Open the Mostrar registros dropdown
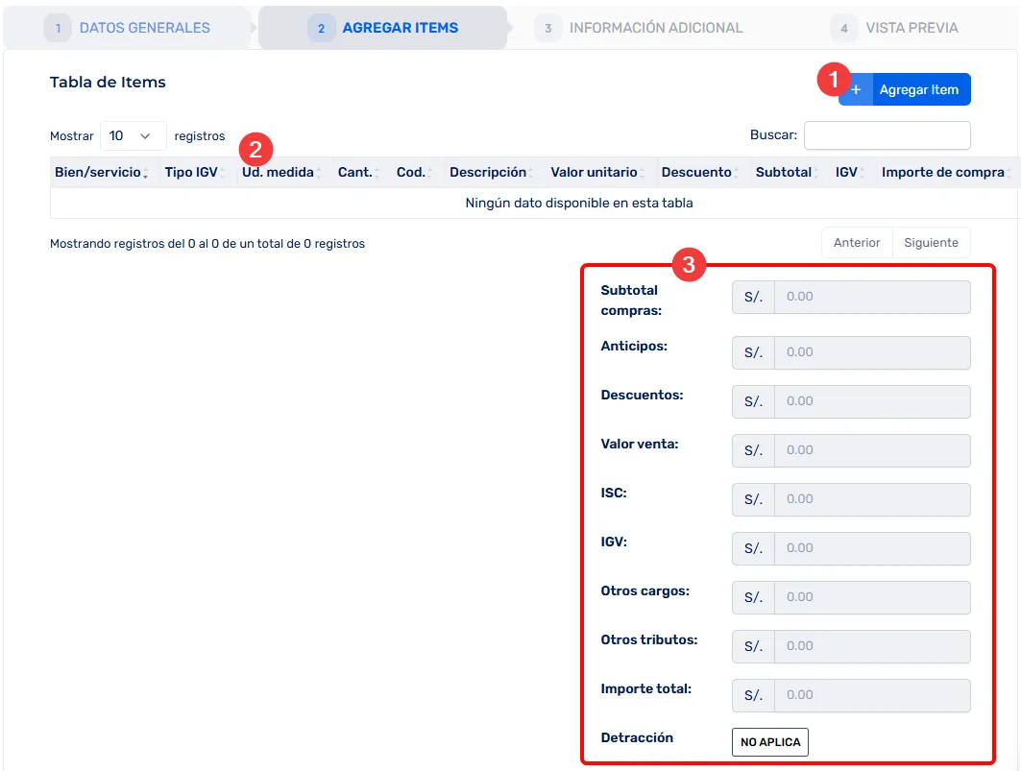Screen dimensions: 1021x771 pos(133,136)
